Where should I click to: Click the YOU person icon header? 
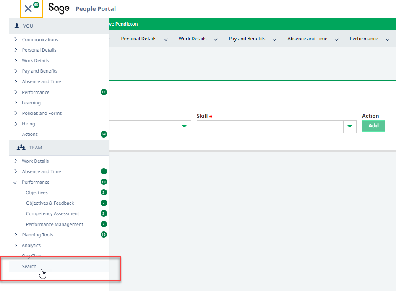[17, 26]
